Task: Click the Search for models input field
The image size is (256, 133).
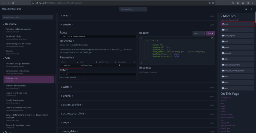Action: coord(28,17)
